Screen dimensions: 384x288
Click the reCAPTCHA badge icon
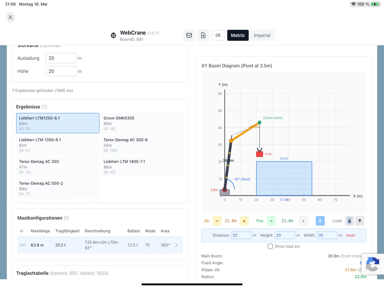372,264
